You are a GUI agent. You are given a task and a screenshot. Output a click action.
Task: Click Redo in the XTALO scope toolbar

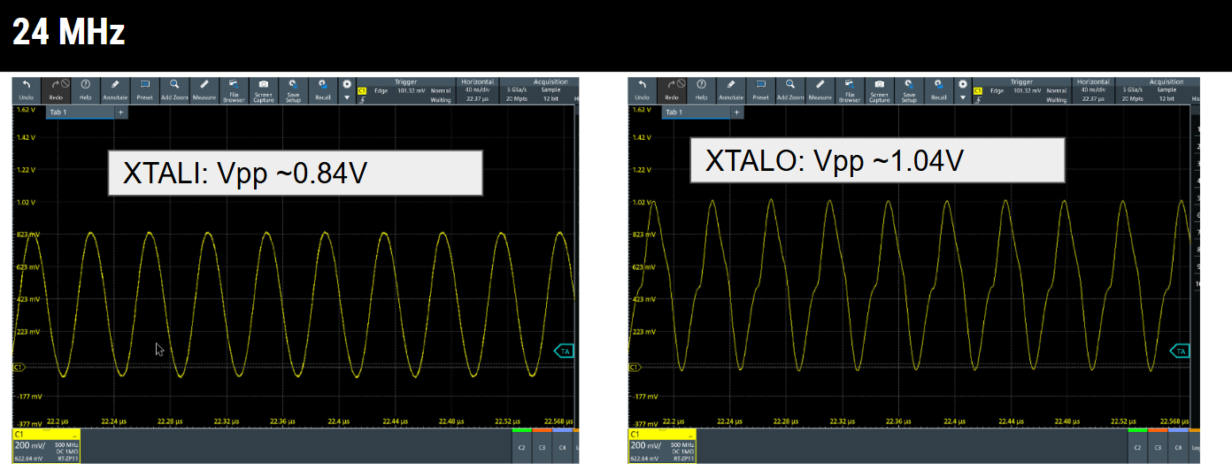point(672,89)
